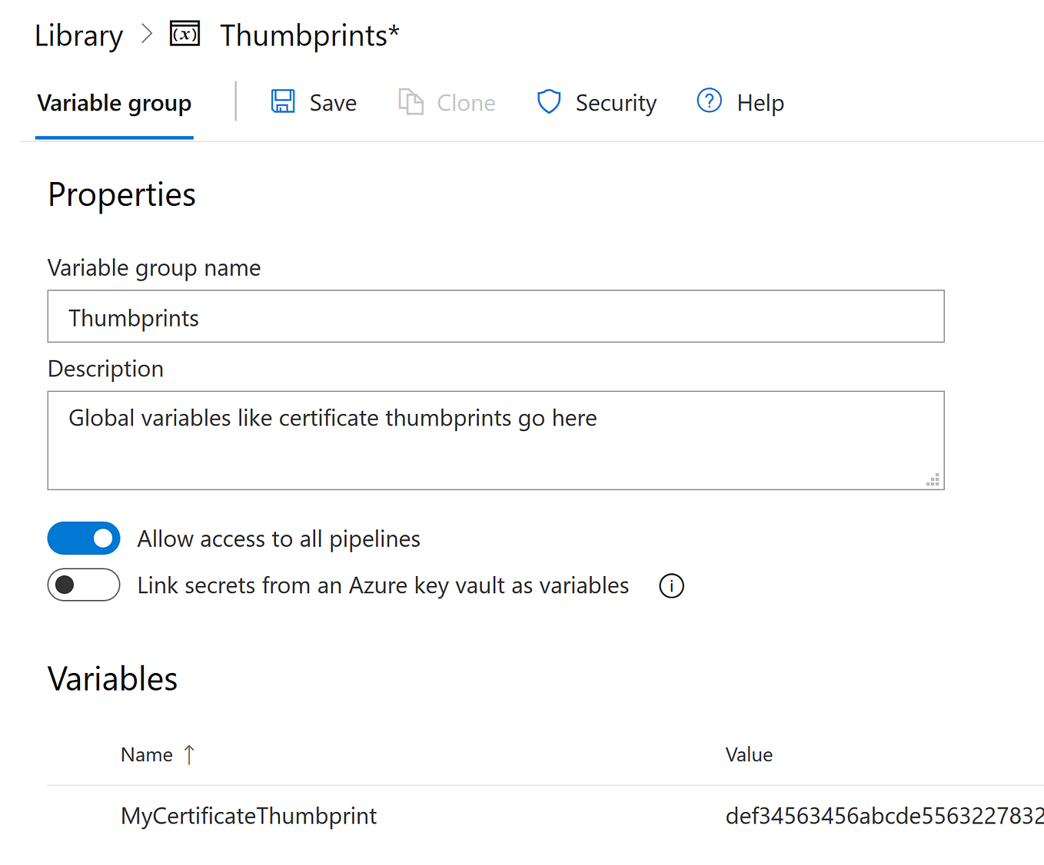Click Save in the command bar

tap(332, 101)
